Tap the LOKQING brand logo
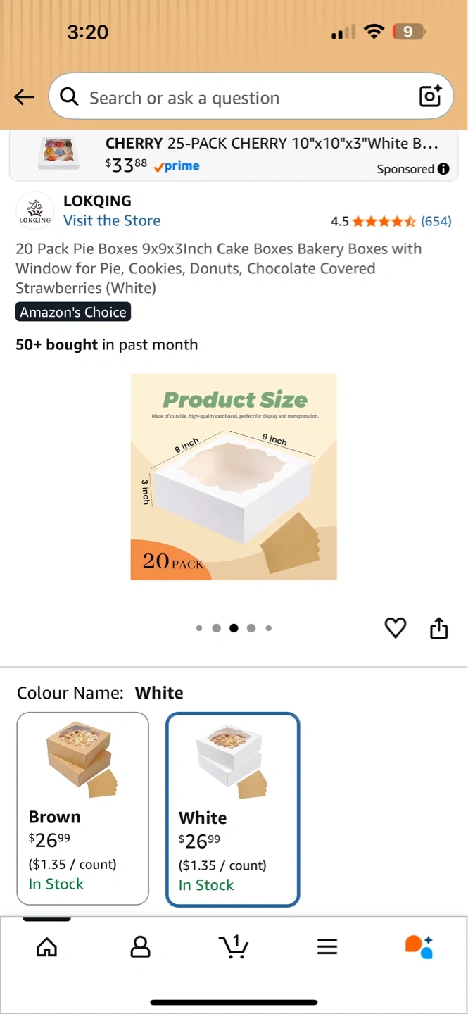468x1014 pixels. coord(35,211)
